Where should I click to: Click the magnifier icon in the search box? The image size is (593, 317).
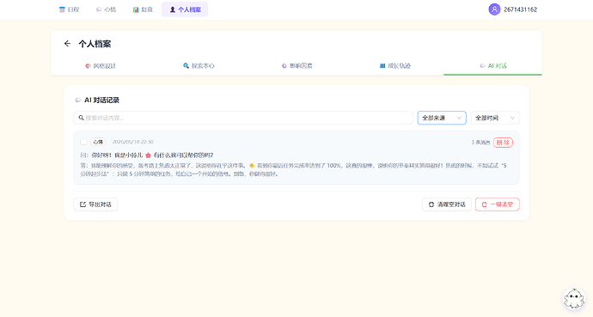tap(81, 118)
